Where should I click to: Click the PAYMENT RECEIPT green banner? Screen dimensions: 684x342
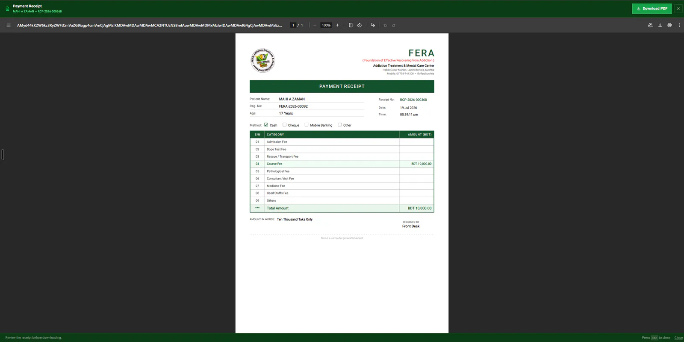[342, 86]
